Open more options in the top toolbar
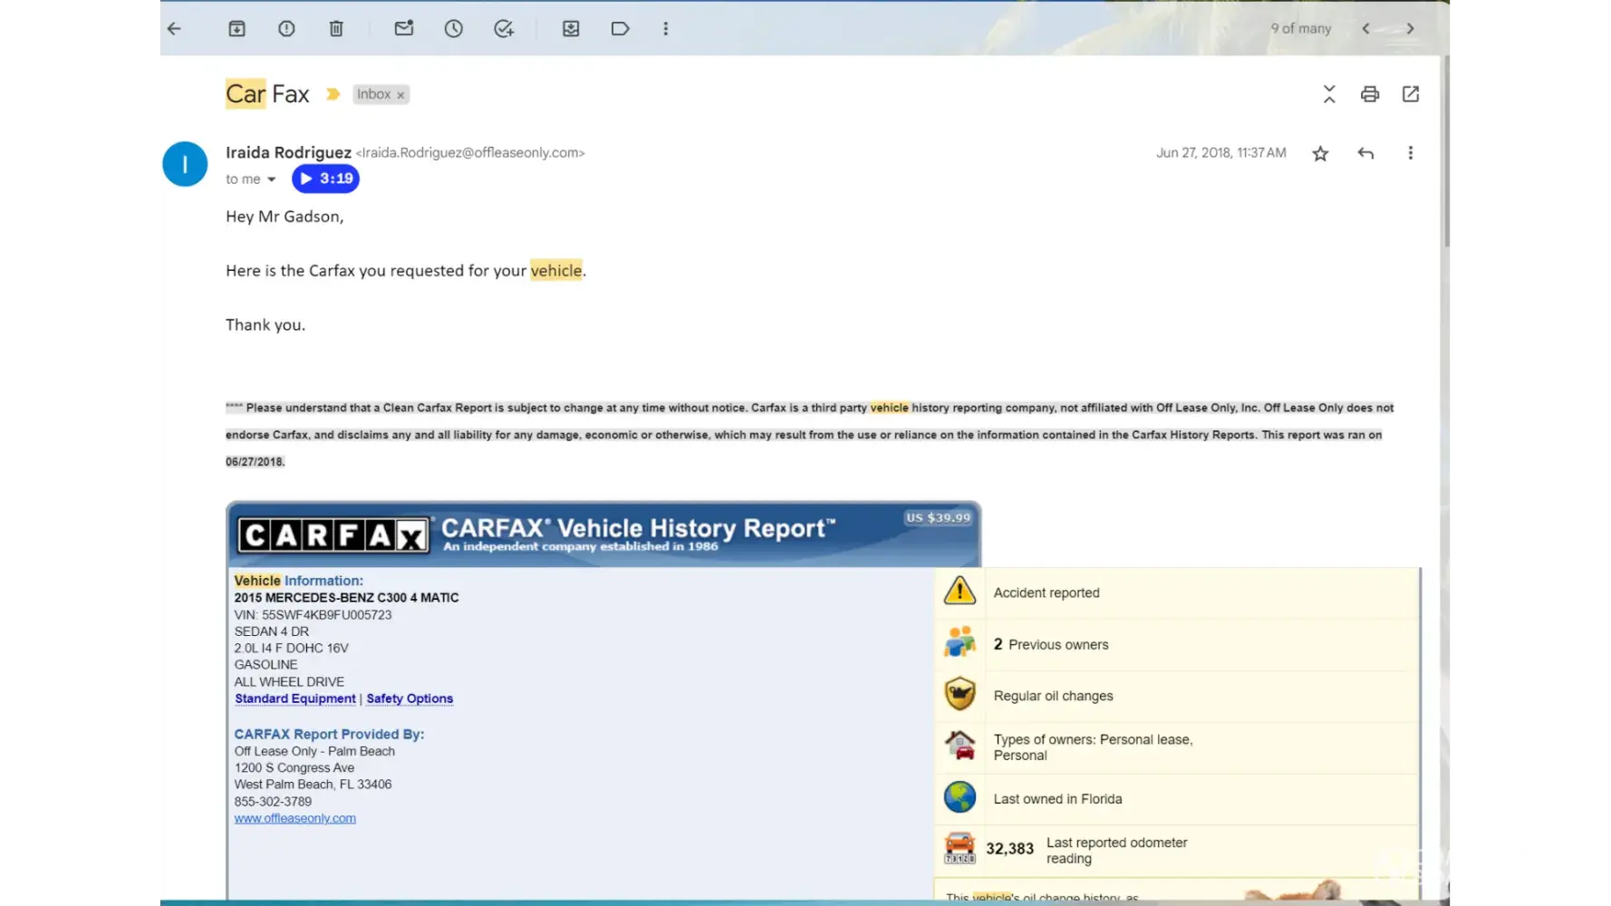The image size is (1611, 906). 666,29
